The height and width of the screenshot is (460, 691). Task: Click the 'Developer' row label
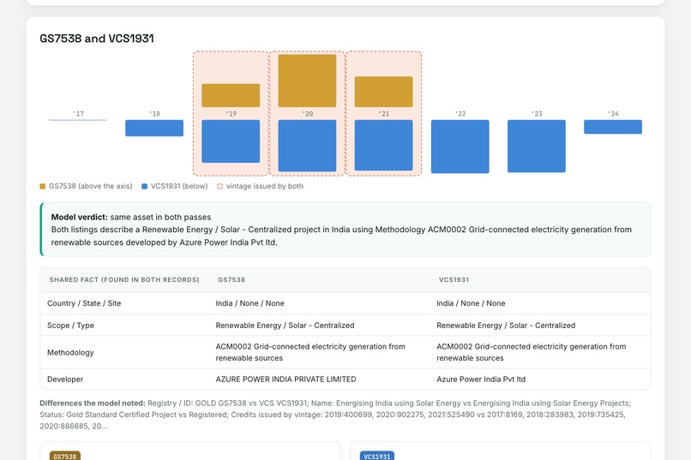[65, 379]
